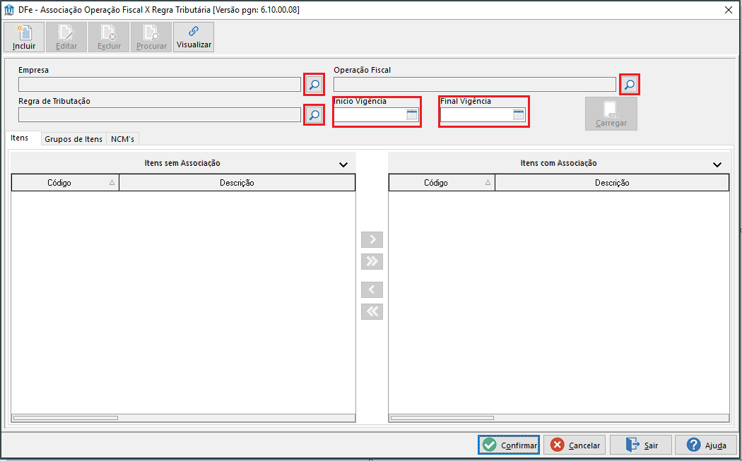Click the Confirmar button
Screen dimensions: 742x461
[509, 445]
